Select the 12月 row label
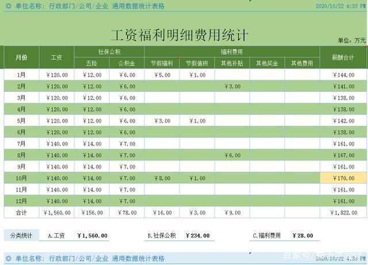 pyautogui.click(x=21, y=201)
